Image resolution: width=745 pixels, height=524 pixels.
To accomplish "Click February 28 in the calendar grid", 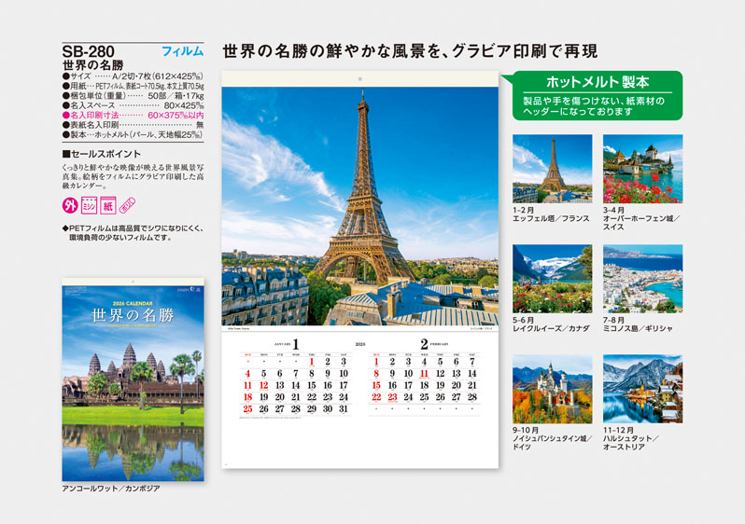I will (x=472, y=397).
